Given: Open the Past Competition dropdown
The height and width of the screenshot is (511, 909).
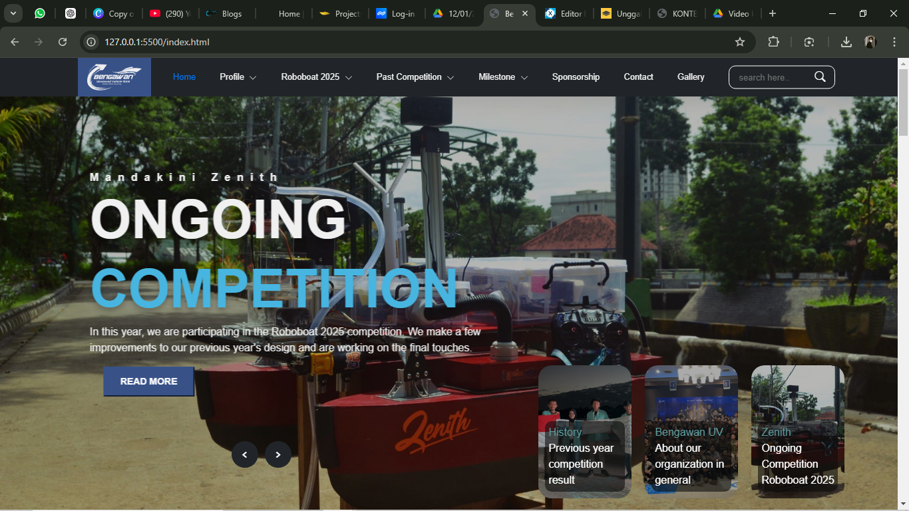Looking at the screenshot, I should pyautogui.click(x=415, y=77).
